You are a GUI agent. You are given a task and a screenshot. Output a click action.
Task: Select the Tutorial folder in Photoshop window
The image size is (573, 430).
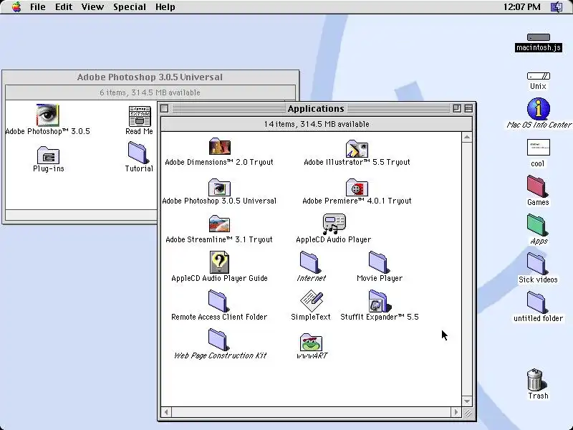click(x=139, y=153)
